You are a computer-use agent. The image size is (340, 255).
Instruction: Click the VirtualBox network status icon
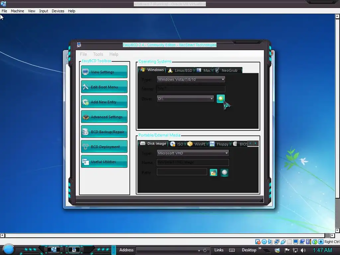[277, 242]
